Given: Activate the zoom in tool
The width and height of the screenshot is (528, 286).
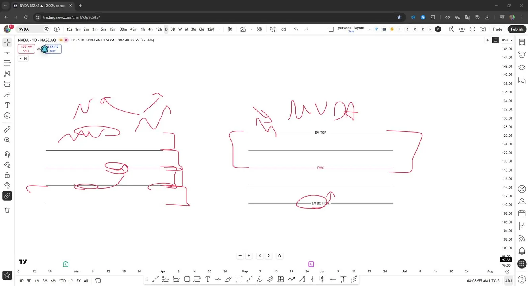Looking at the screenshot, I should (7, 140).
